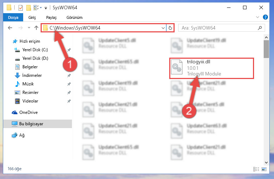Go up one folder level
This screenshot has height=179, width=274.
36,28
